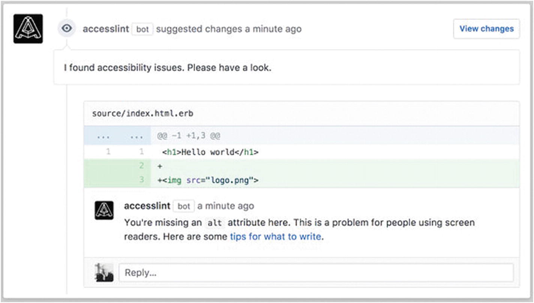Click the 'a minute ago' comment timestamp
Image resolution: width=534 pixels, height=303 pixels.
[226, 206]
